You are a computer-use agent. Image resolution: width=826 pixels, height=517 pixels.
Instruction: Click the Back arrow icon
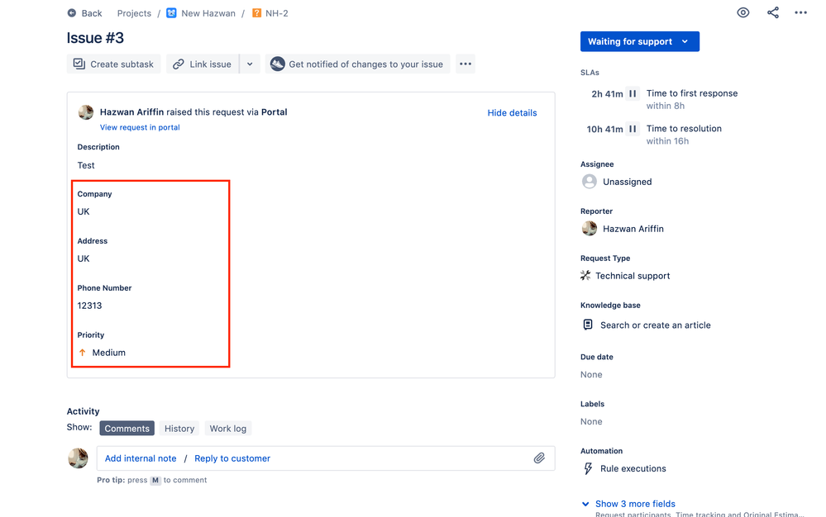tap(72, 13)
